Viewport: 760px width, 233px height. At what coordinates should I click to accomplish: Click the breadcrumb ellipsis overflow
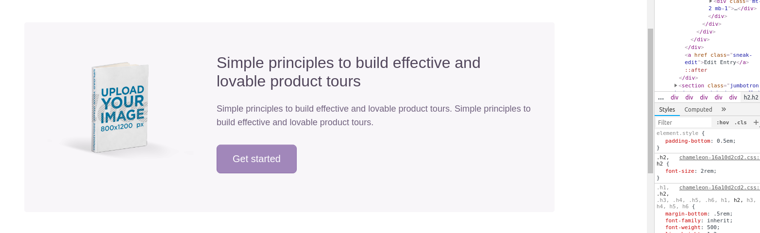pos(660,97)
